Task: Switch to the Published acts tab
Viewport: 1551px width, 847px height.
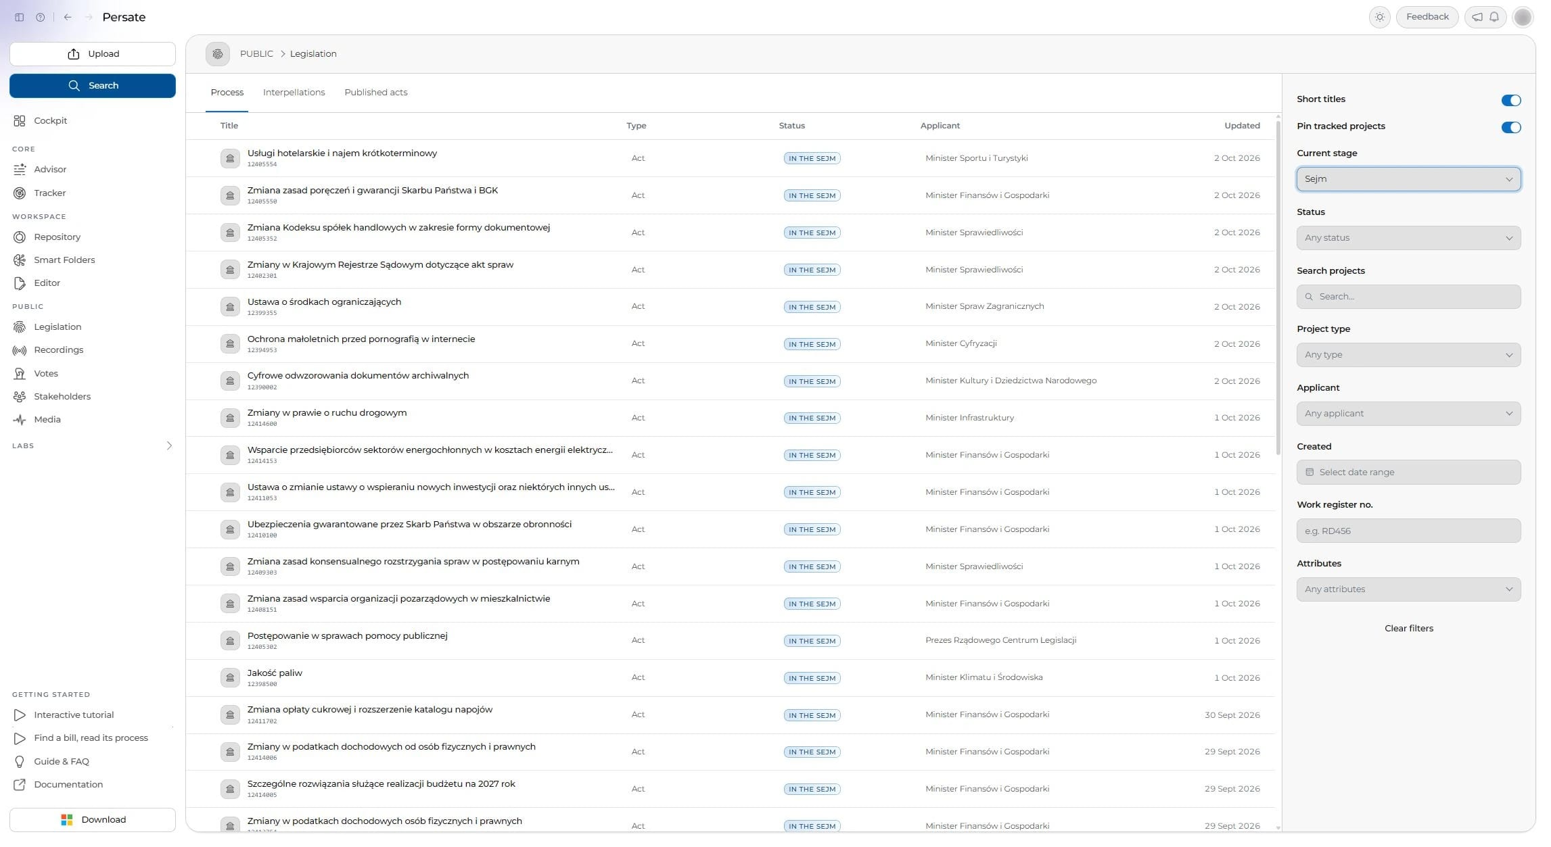Action: pyautogui.click(x=375, y=93)
